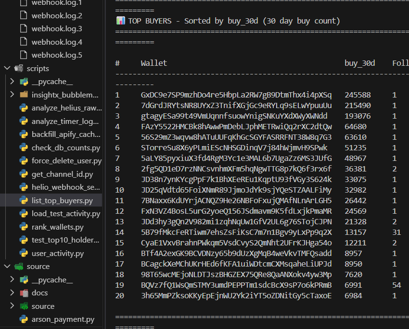The height and width of the screenshot is (329, 409).
Task: Click wallet gtagyESa99t49VmUqnnfsuowYnigSNKuYXdXWyXWNdd
Action: [234, 116]
